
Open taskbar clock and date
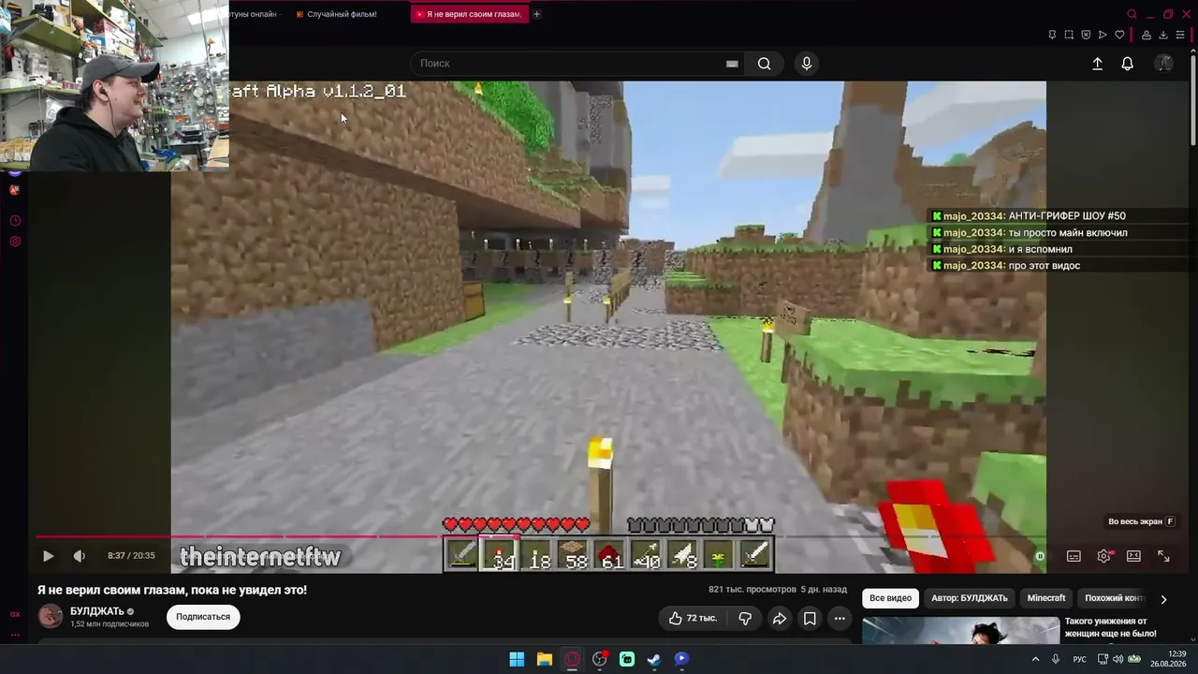(x=1169, y=659)
